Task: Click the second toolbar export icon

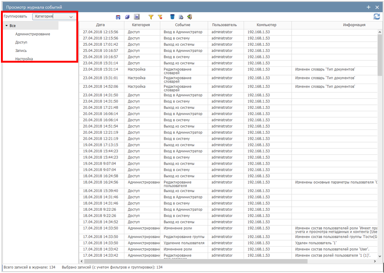Action: [x=127, y=17]
